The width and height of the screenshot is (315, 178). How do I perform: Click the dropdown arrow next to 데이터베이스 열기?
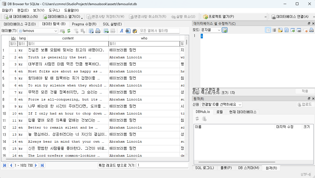click(x=82, y=18)
